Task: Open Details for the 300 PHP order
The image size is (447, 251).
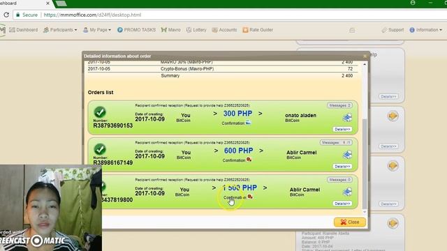Action: [x=342, y=129]
